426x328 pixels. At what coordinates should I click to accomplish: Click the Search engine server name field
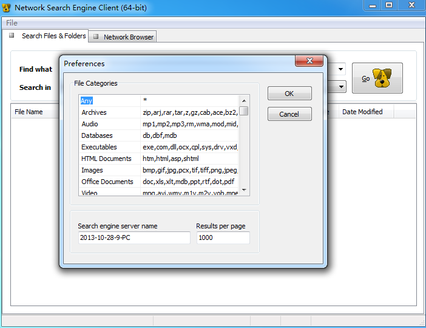coord(134,237)
